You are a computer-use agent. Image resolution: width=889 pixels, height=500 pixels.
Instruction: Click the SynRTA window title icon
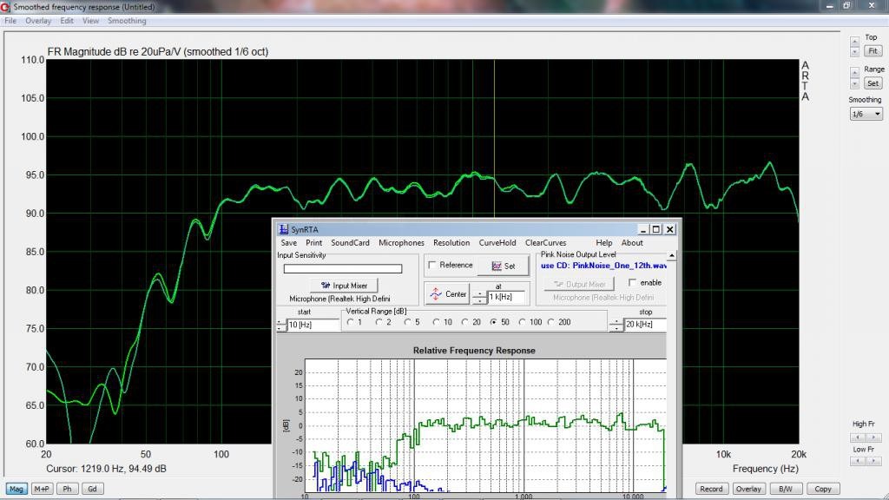(x=284, y=229)
